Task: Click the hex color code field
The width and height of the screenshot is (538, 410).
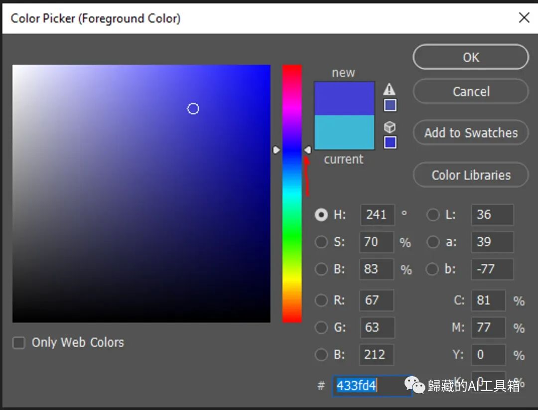Action: pos(372,386)
